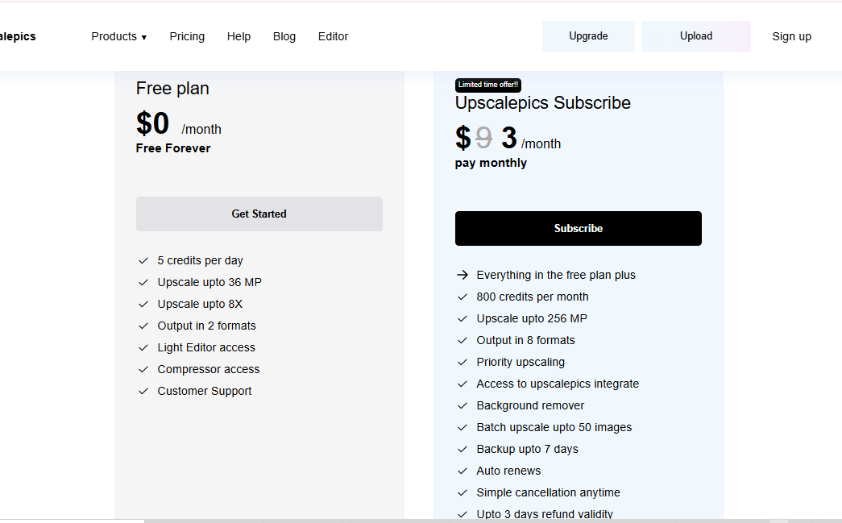Screen dimensions: 842x523
Task: Click 'Customer Support' feature text
Action: click(204, 392)
